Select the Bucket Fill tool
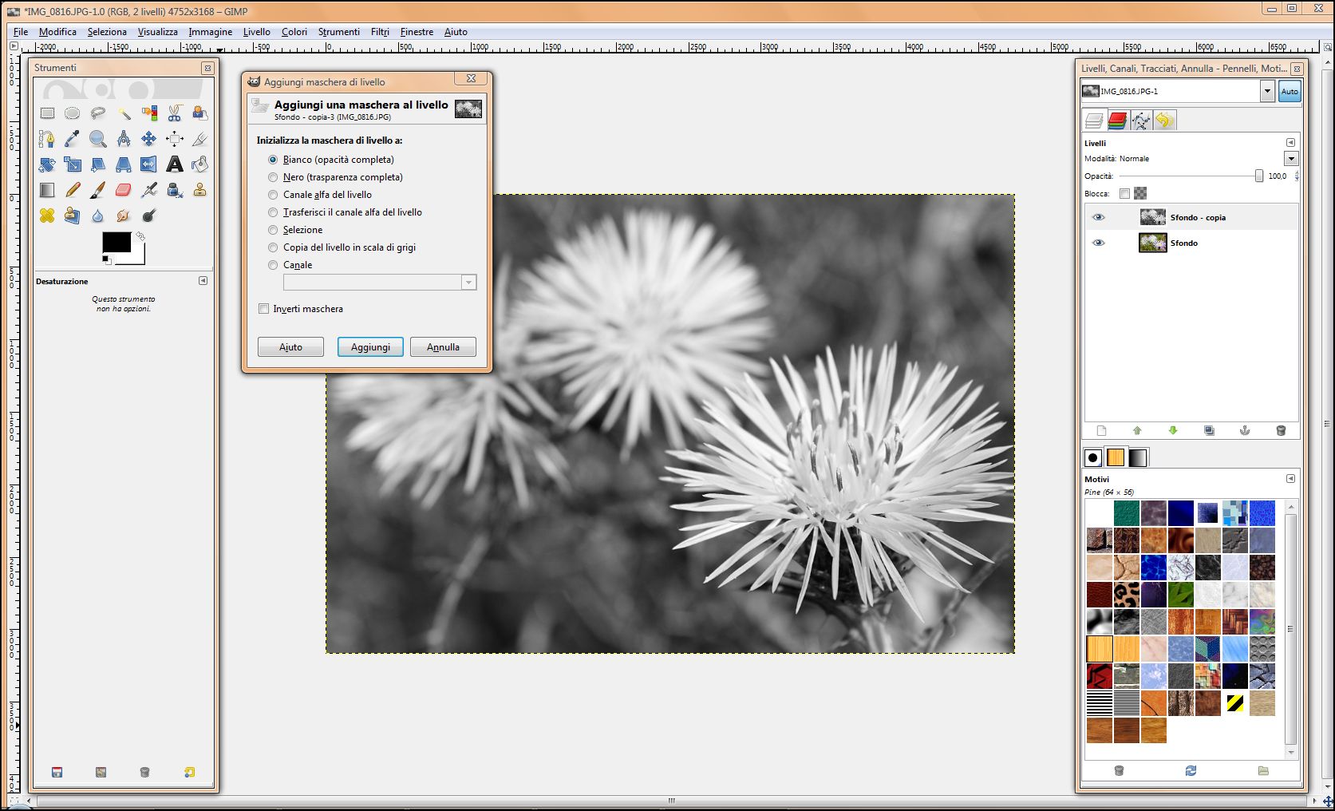 click(199, 164)
